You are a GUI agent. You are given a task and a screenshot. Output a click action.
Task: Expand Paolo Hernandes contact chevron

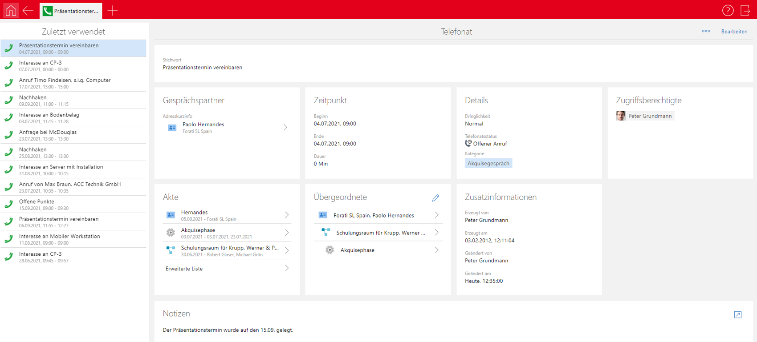pos(285,128)
